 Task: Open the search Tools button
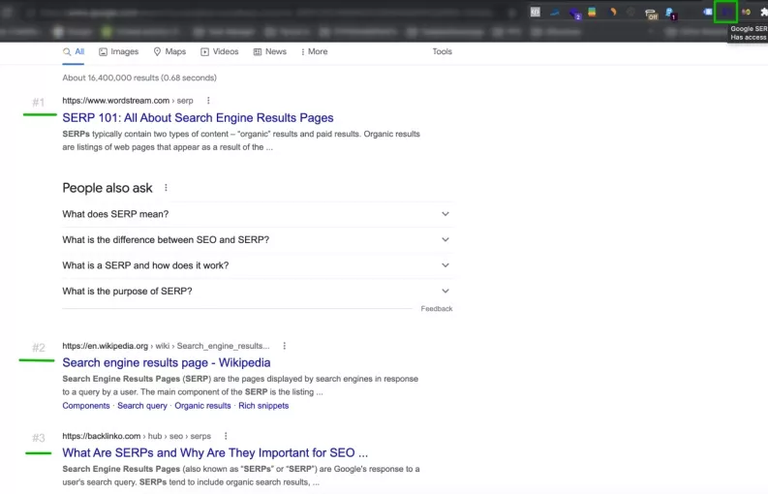(x=442, y=52)
